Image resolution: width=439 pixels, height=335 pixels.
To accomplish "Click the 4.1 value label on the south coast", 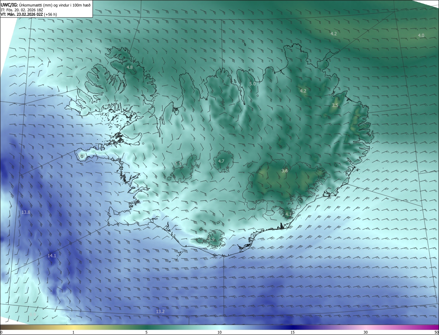I will (288, 214).
